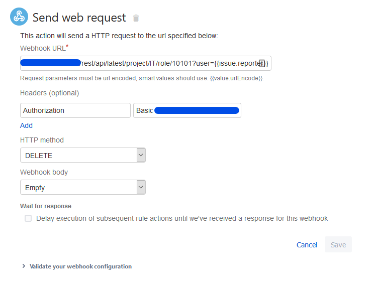Click the Save button

pos(338,245)
